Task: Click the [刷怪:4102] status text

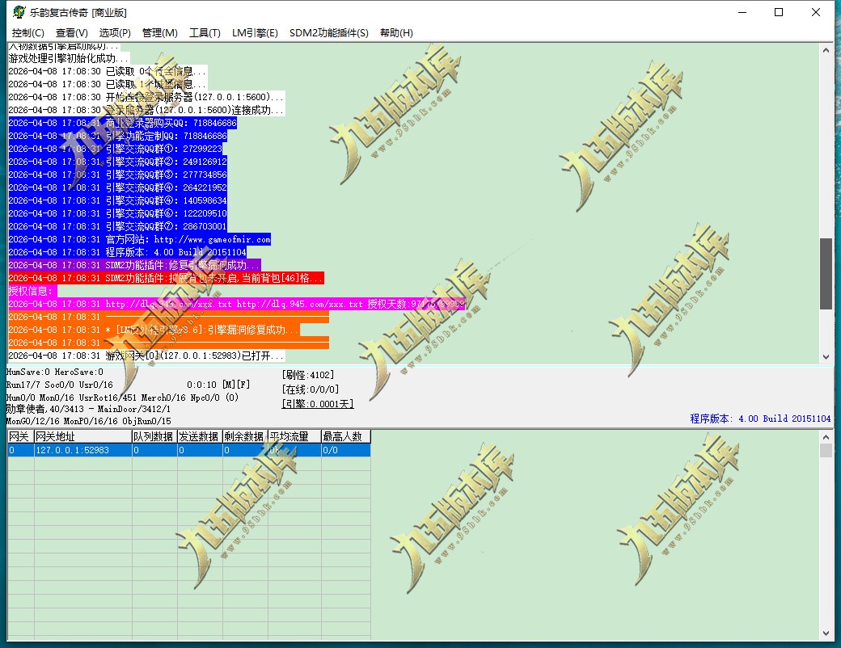Action: 308,375
